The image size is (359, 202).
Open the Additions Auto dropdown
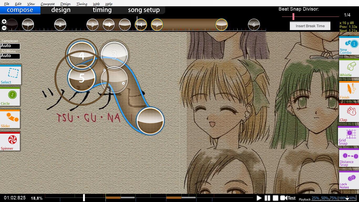pyautogui.click(x=10, y=56)
